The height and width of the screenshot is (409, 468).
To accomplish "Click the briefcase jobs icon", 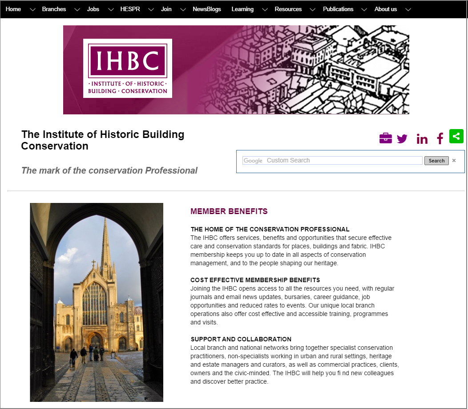I will (x=385, y=138).
